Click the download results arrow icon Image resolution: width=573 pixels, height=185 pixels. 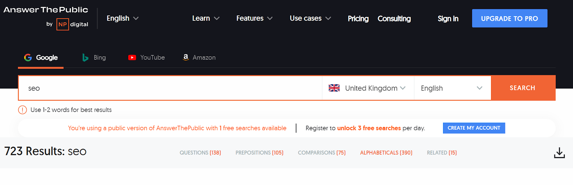pos(559,152)
